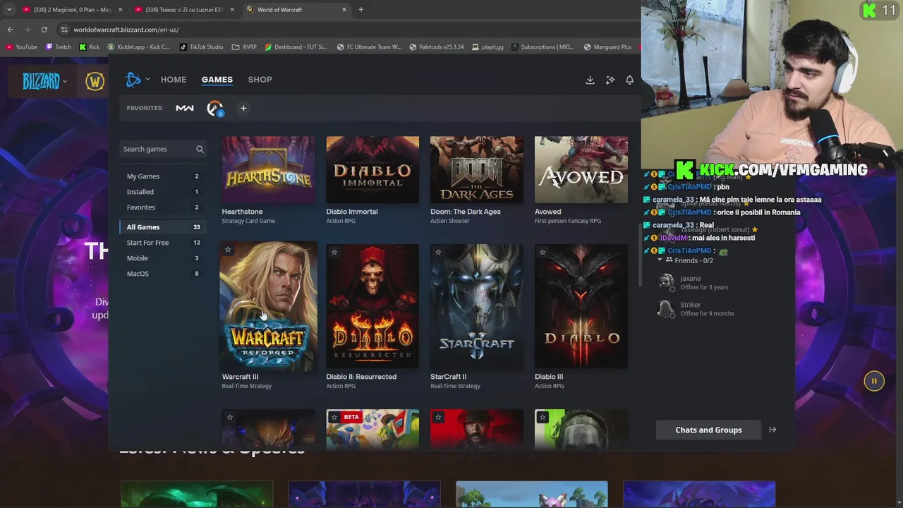Collapse social panel with arrow icon

click(x=772, y=430)
